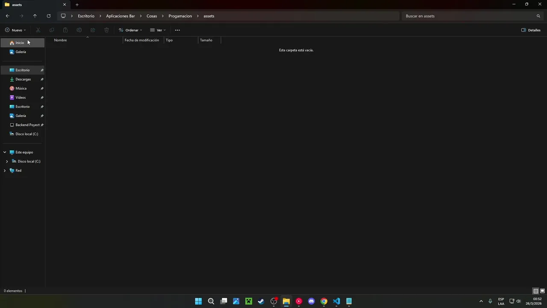Open the volume control in tray
The image size is (547, 308).
pos(518,301)
